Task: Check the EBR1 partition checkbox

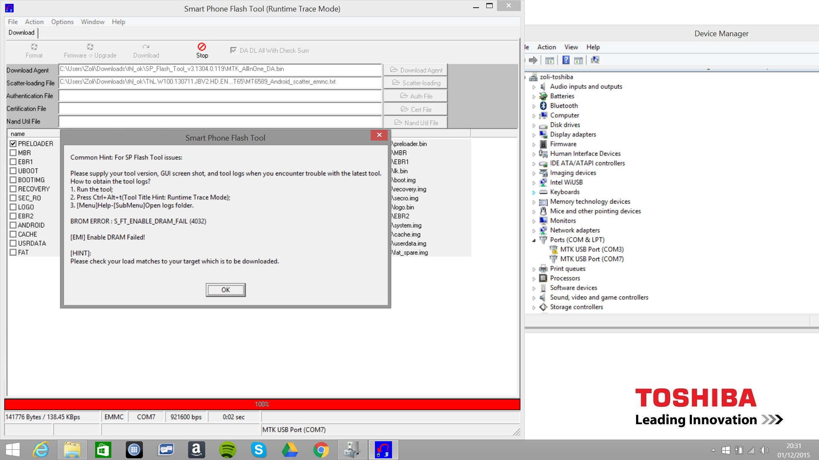Action: [x=13, y=162]
